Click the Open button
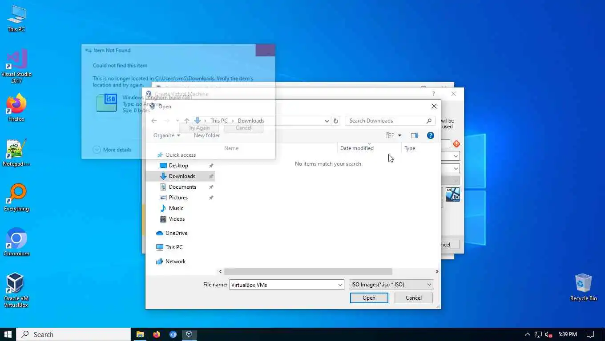The image size is (605, 341). (x=369, y=298)
